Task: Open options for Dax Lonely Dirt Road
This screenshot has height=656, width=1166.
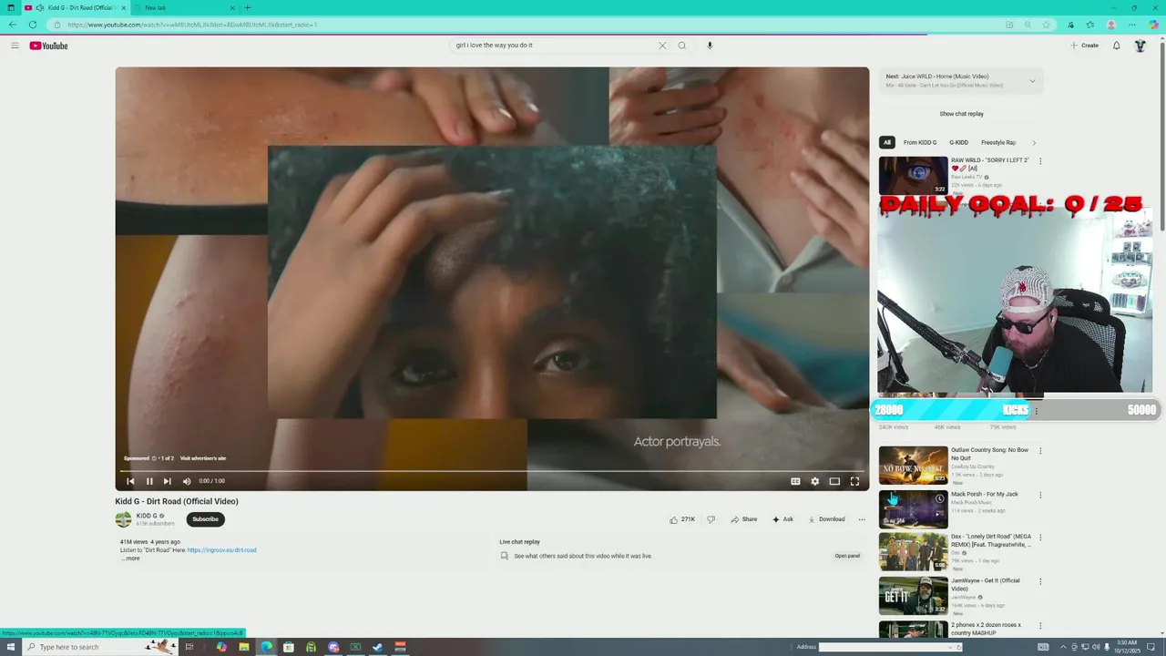Action: tap(1040, 538)
